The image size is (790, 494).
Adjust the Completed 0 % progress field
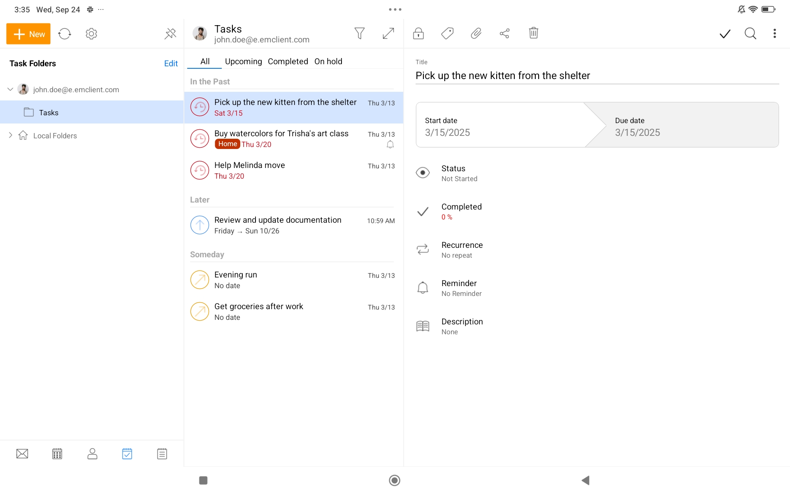(461, 212)
